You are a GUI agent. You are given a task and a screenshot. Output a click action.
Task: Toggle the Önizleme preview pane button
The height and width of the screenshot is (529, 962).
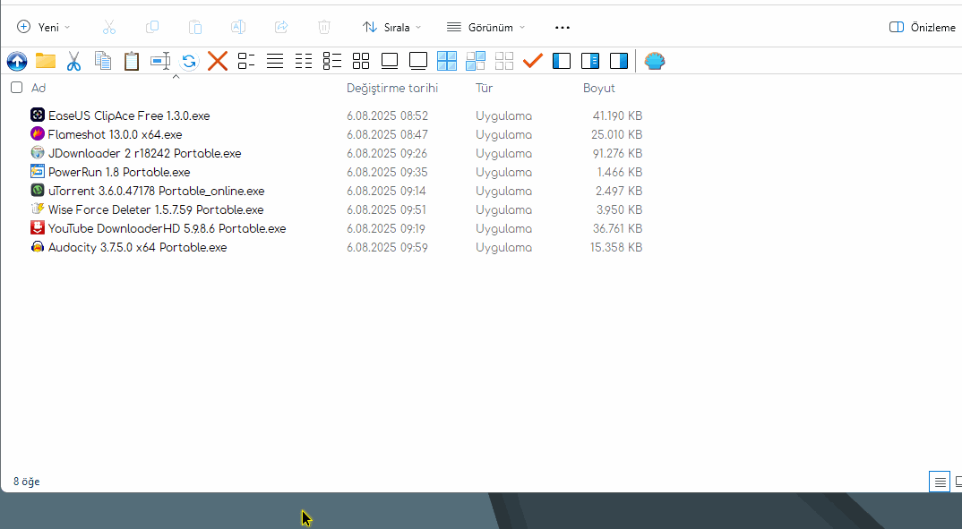click(x=922, y=27)
